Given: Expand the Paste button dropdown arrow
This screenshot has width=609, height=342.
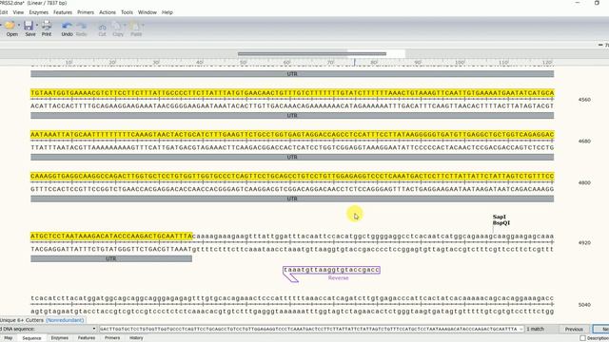Looking at the screenshot, I should pos(143,26).
